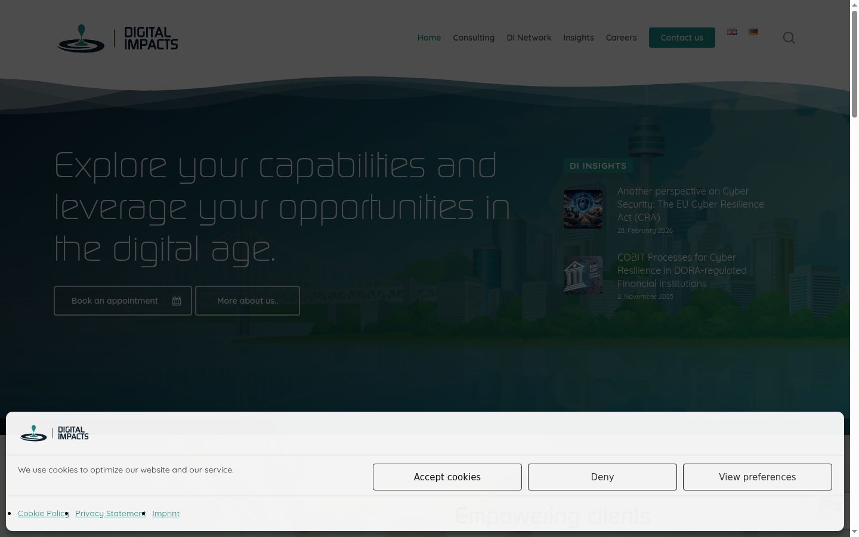The height and width of the screenshot is (537, 859).
Task: Click the cookie consent message text
Action: click(126, 470)
